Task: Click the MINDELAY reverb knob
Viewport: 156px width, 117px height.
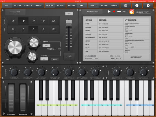Action: click(28, 72)
